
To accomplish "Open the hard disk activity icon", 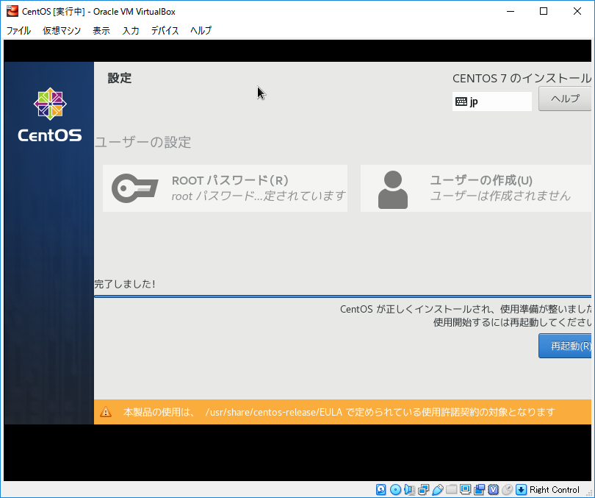I will click(x=380, y=489).
